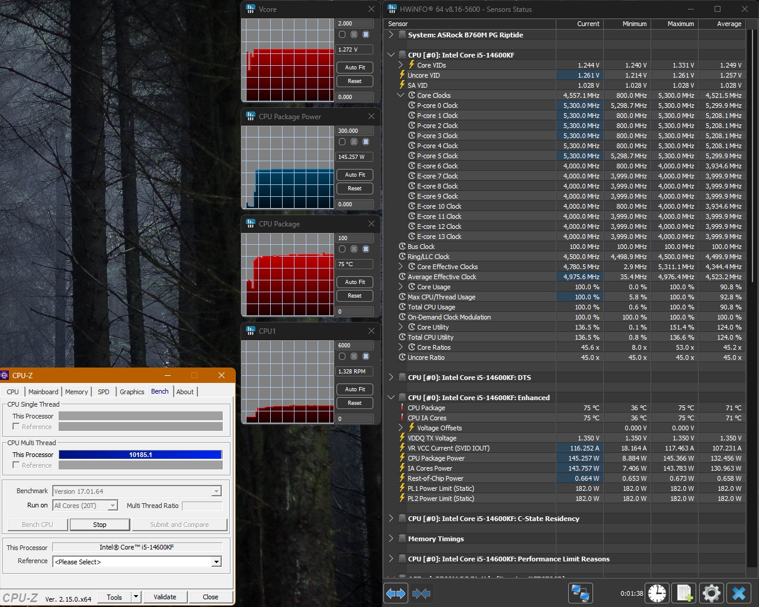Click the lightning icon beside IA Cores Power
The width and height of the screenshot is (759, 607).
[x=402, y=468]
